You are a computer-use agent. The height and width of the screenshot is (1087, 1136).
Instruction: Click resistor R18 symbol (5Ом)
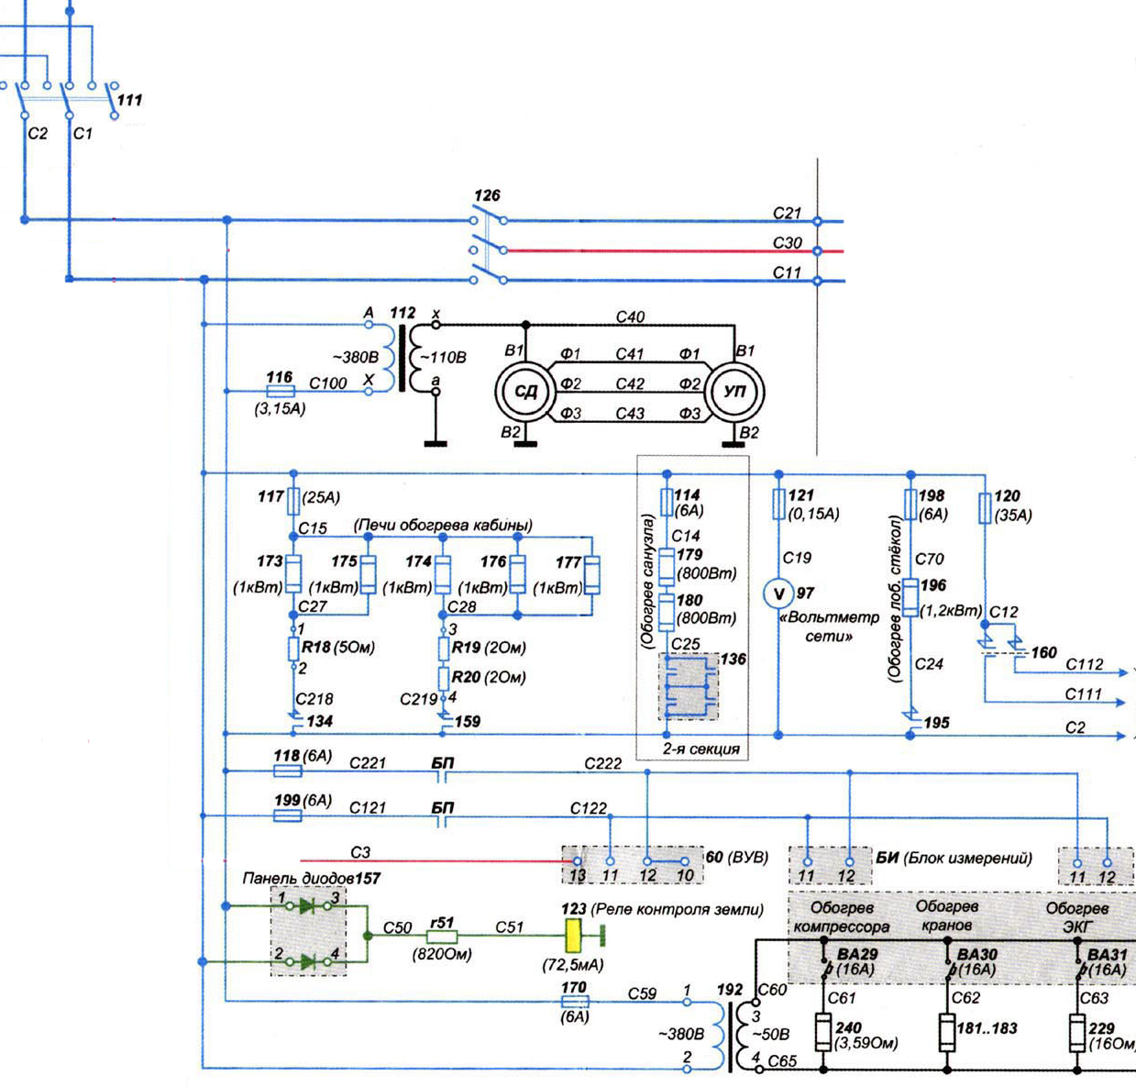point(293,650)
